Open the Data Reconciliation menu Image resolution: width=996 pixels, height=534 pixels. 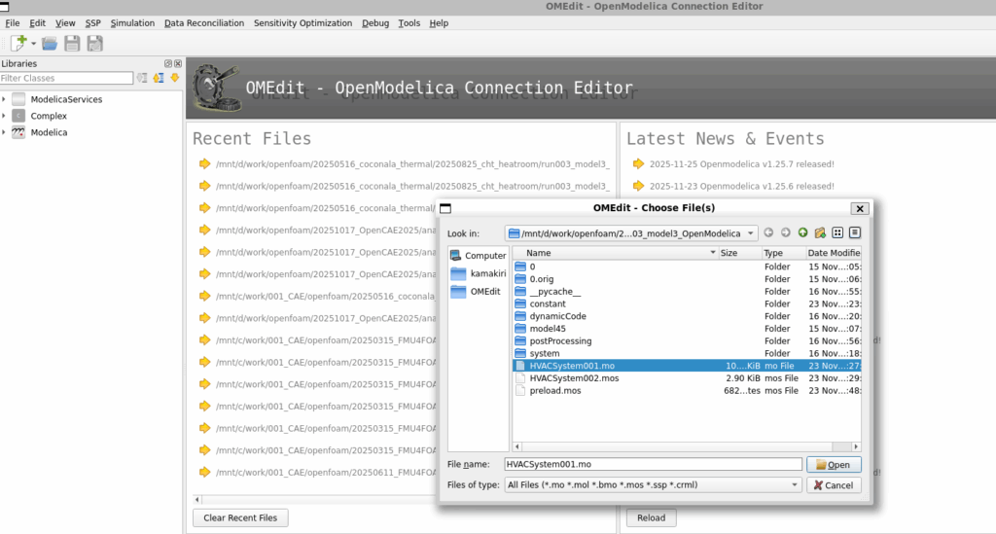204,22
